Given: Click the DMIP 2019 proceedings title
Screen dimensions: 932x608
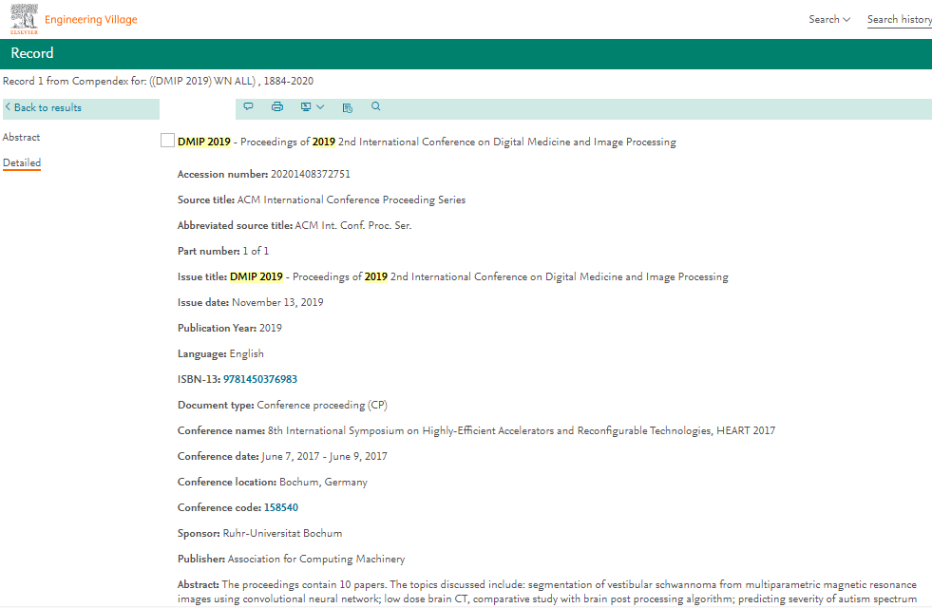Looking at the screenshot, I should pyautogui.click(x=427, y=142).
